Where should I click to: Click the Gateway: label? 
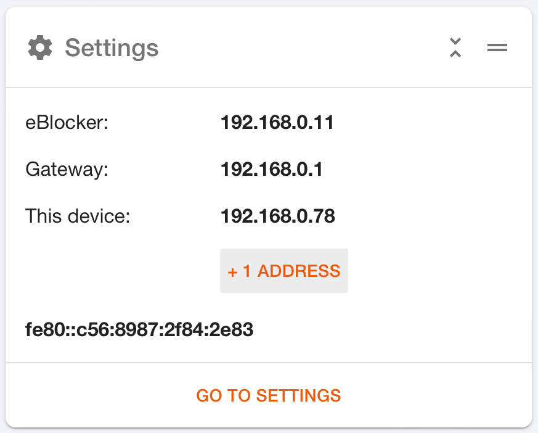tap(67, 170)
